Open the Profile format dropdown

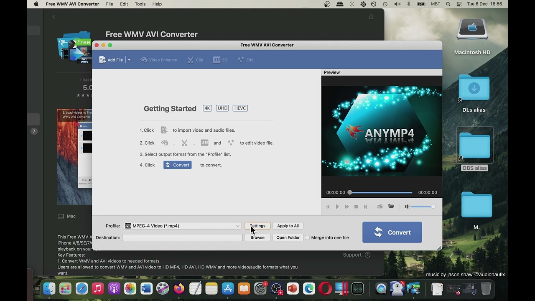click(x=183, y=226)
